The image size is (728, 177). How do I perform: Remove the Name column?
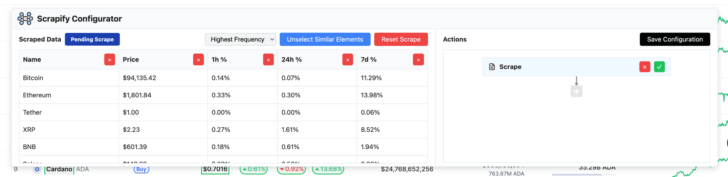109,60
